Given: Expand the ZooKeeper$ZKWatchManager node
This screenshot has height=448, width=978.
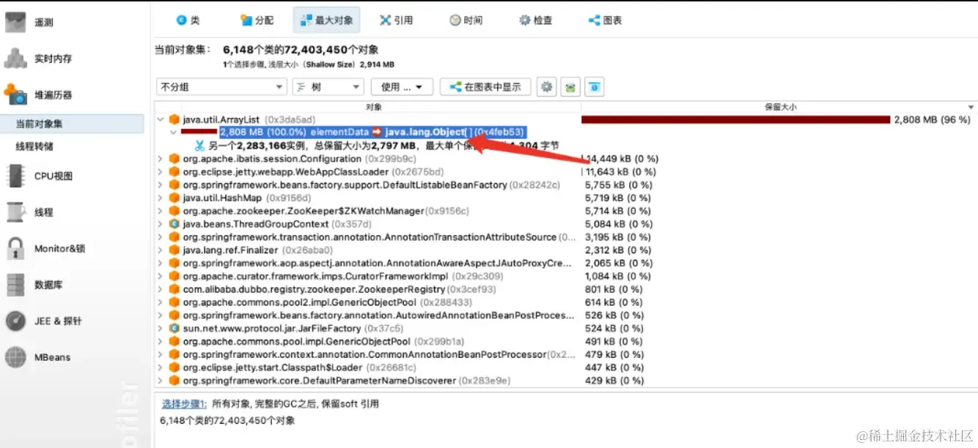Looking at the screenshot, I should click(161, 211).
